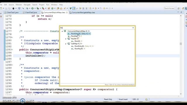Image resolution: width=187 pixels, height=105 pixels.
Task: Open the Edit menu
Action: [x=5, y=5]
